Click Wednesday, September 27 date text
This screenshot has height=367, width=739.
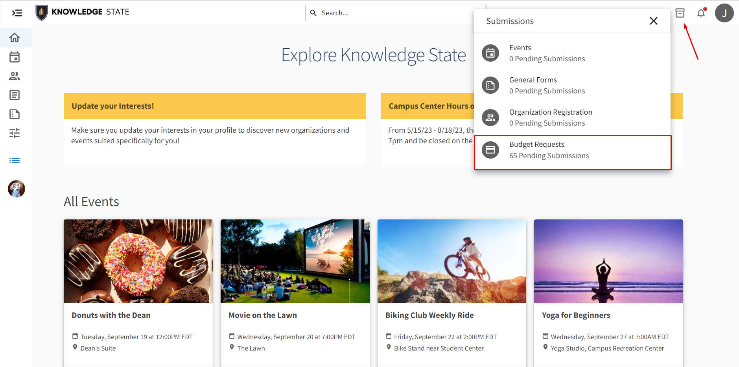point(610,337)
